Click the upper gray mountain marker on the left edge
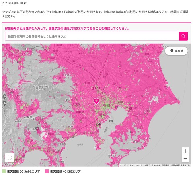 coord(4,97)
